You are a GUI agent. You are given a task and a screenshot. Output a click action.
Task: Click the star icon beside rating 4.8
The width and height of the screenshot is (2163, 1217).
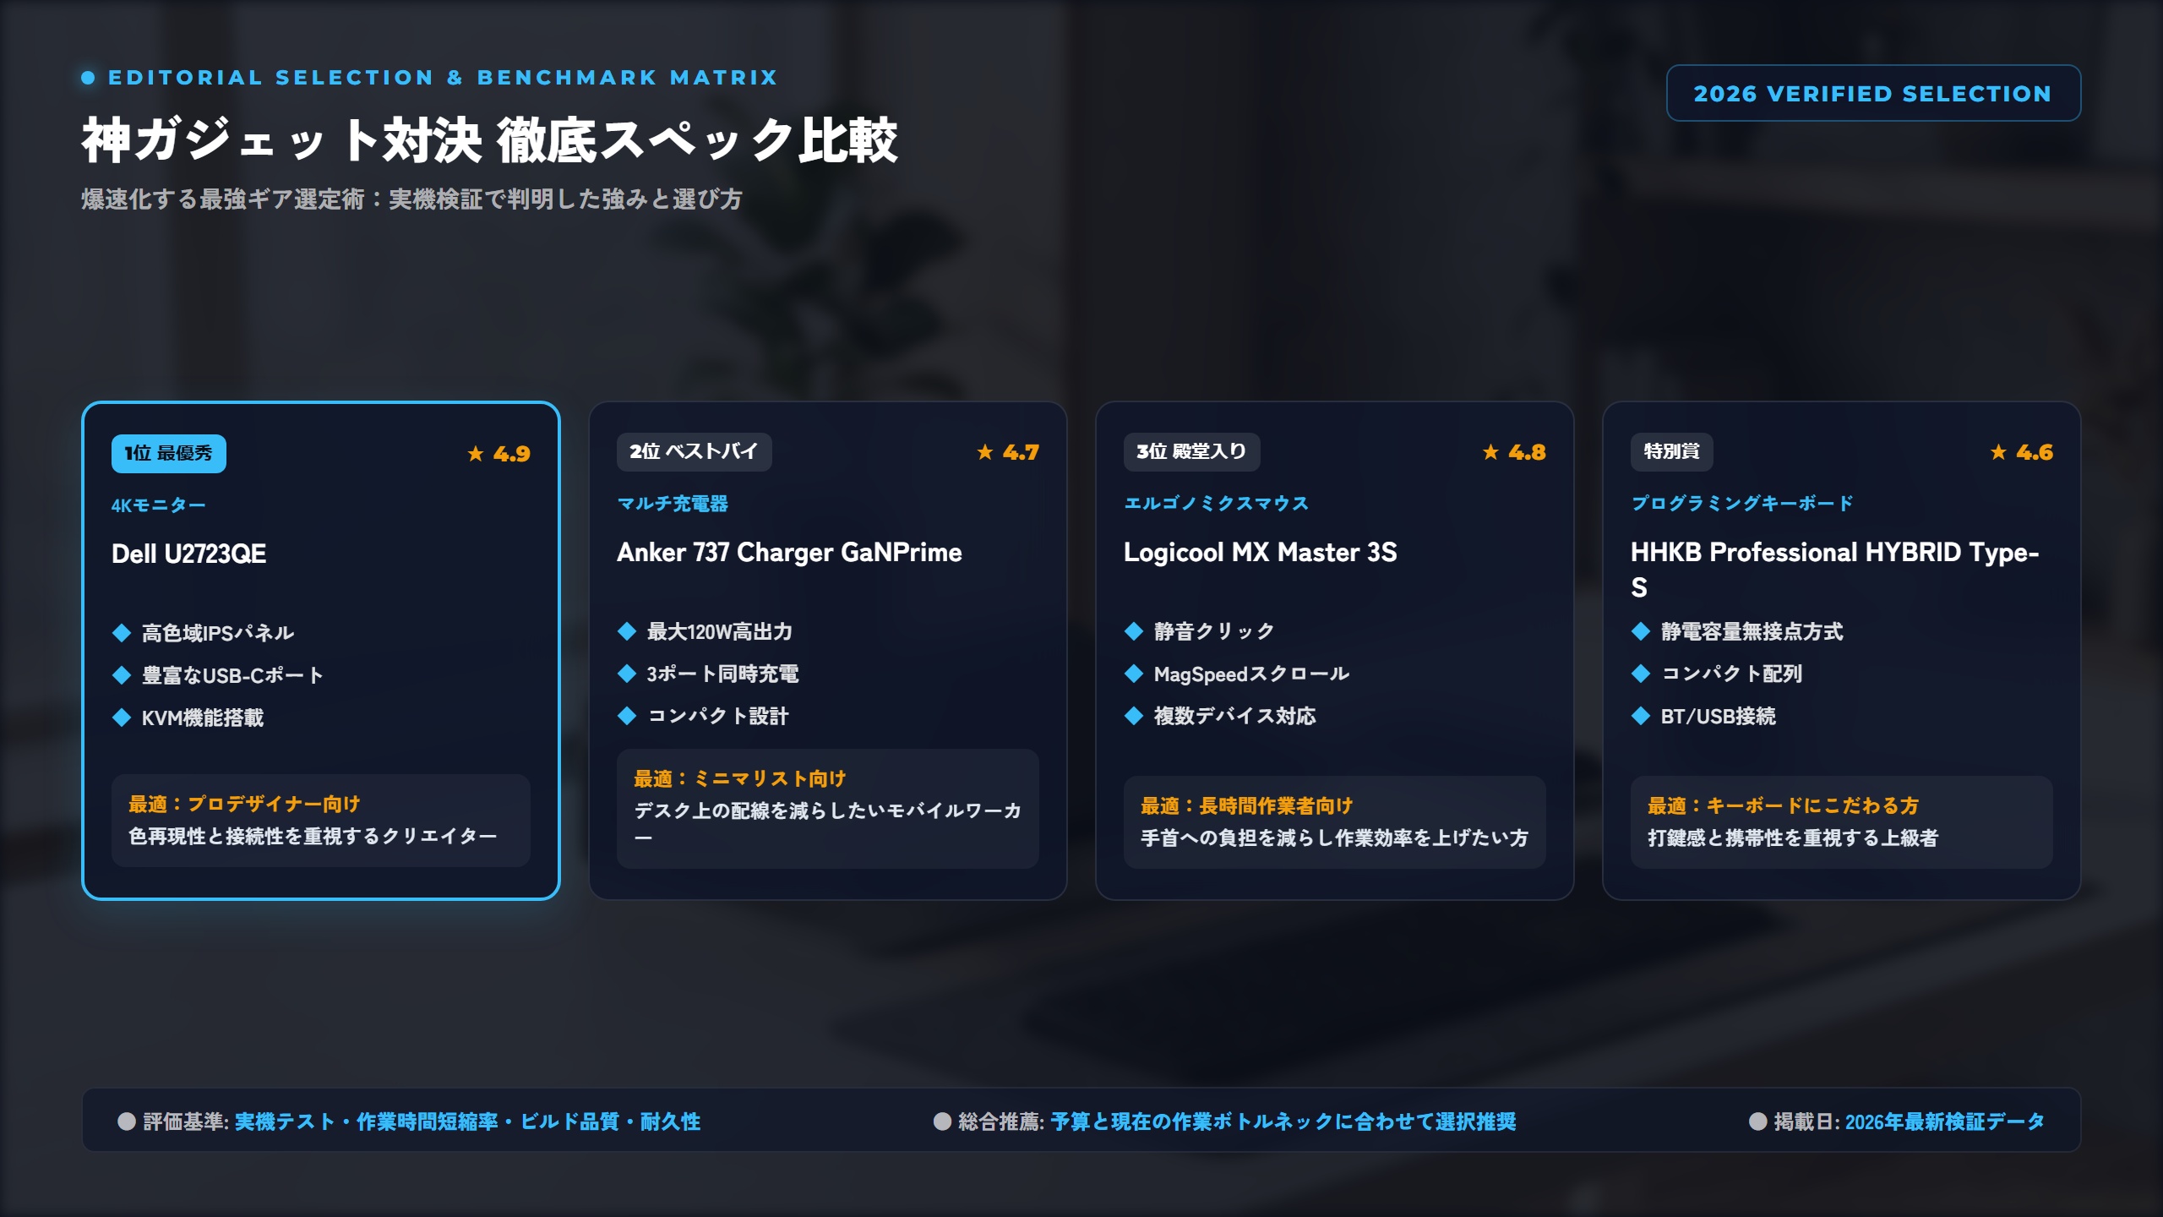click(1491, 452)
